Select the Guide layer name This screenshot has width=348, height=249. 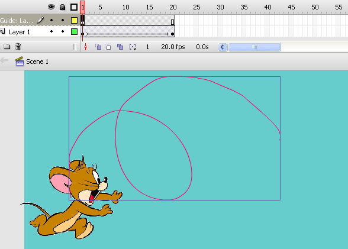tap(17, 21)
